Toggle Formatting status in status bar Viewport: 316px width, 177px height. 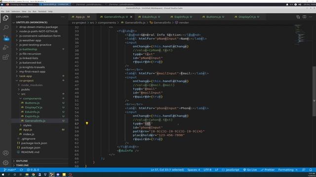288,170
